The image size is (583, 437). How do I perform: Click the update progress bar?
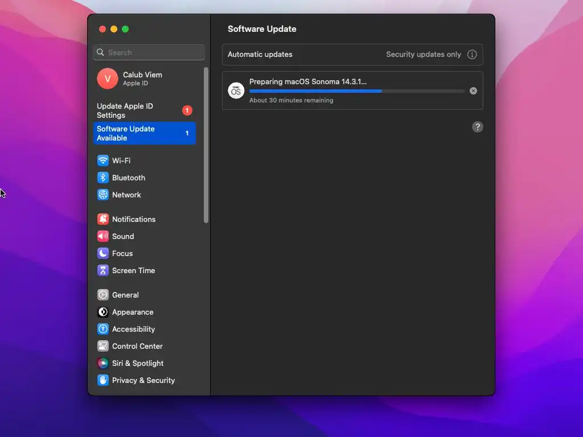click(x=357, y=91)
